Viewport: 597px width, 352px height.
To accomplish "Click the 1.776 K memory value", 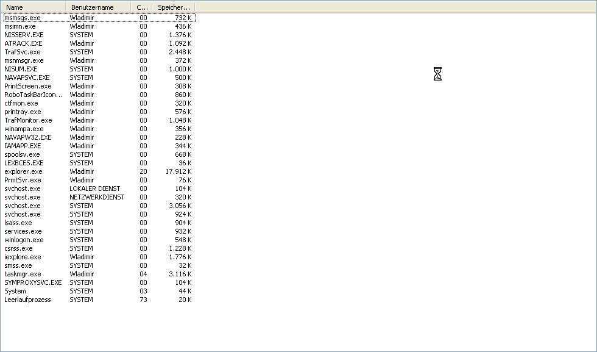I will pos(180,257).
